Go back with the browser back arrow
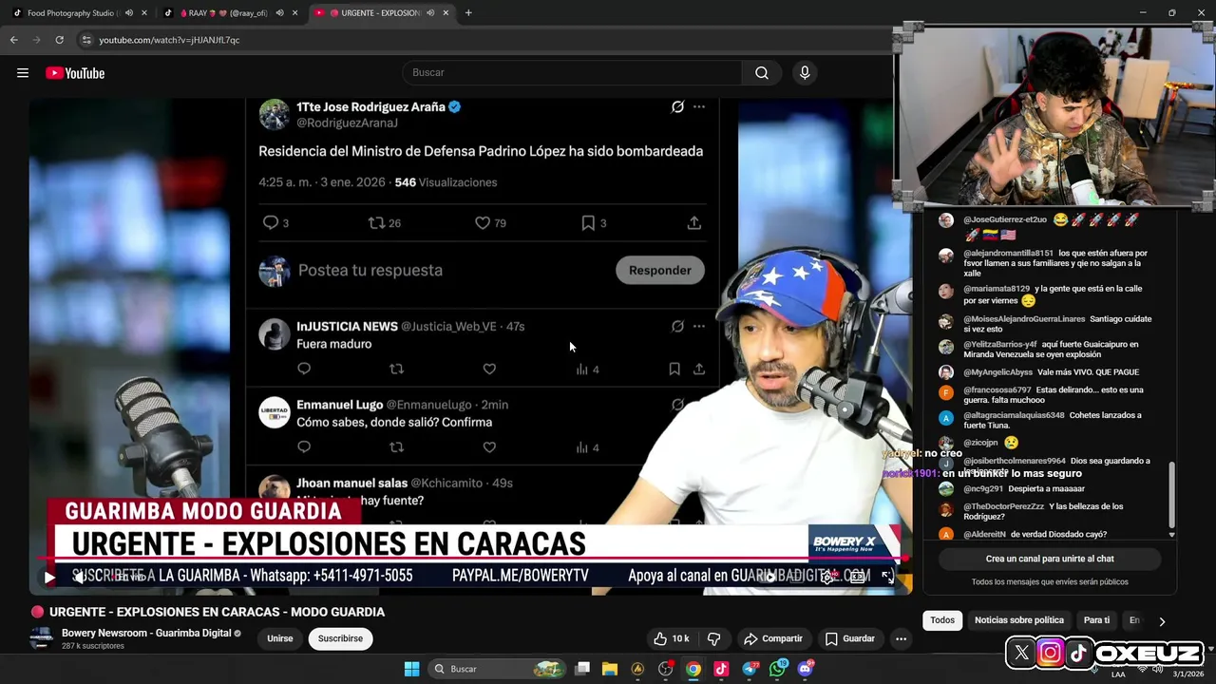 point(14,40)
